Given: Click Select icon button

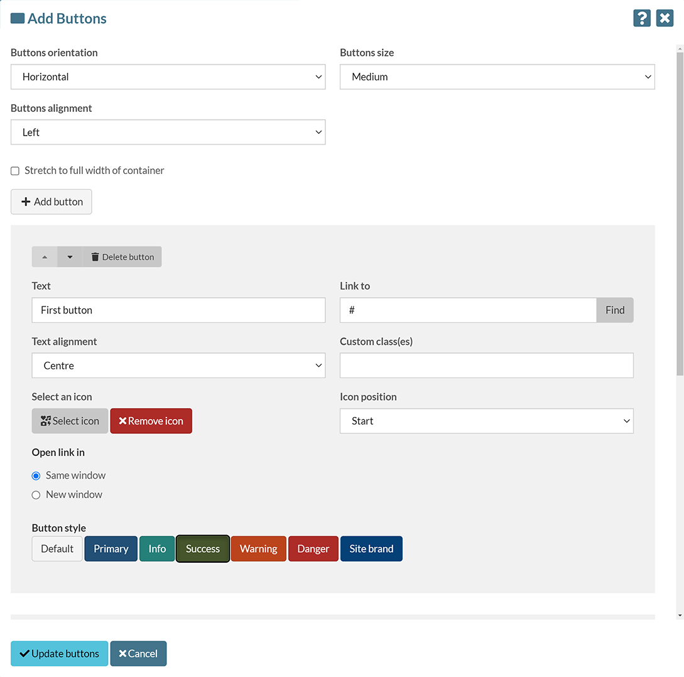Looking at the screenshot, I should pyautogui.click(x=70, y=421).
